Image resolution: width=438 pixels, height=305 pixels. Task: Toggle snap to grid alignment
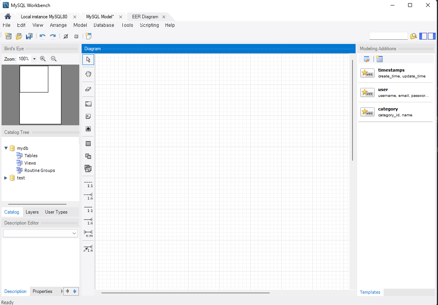(x=76, y=36)
